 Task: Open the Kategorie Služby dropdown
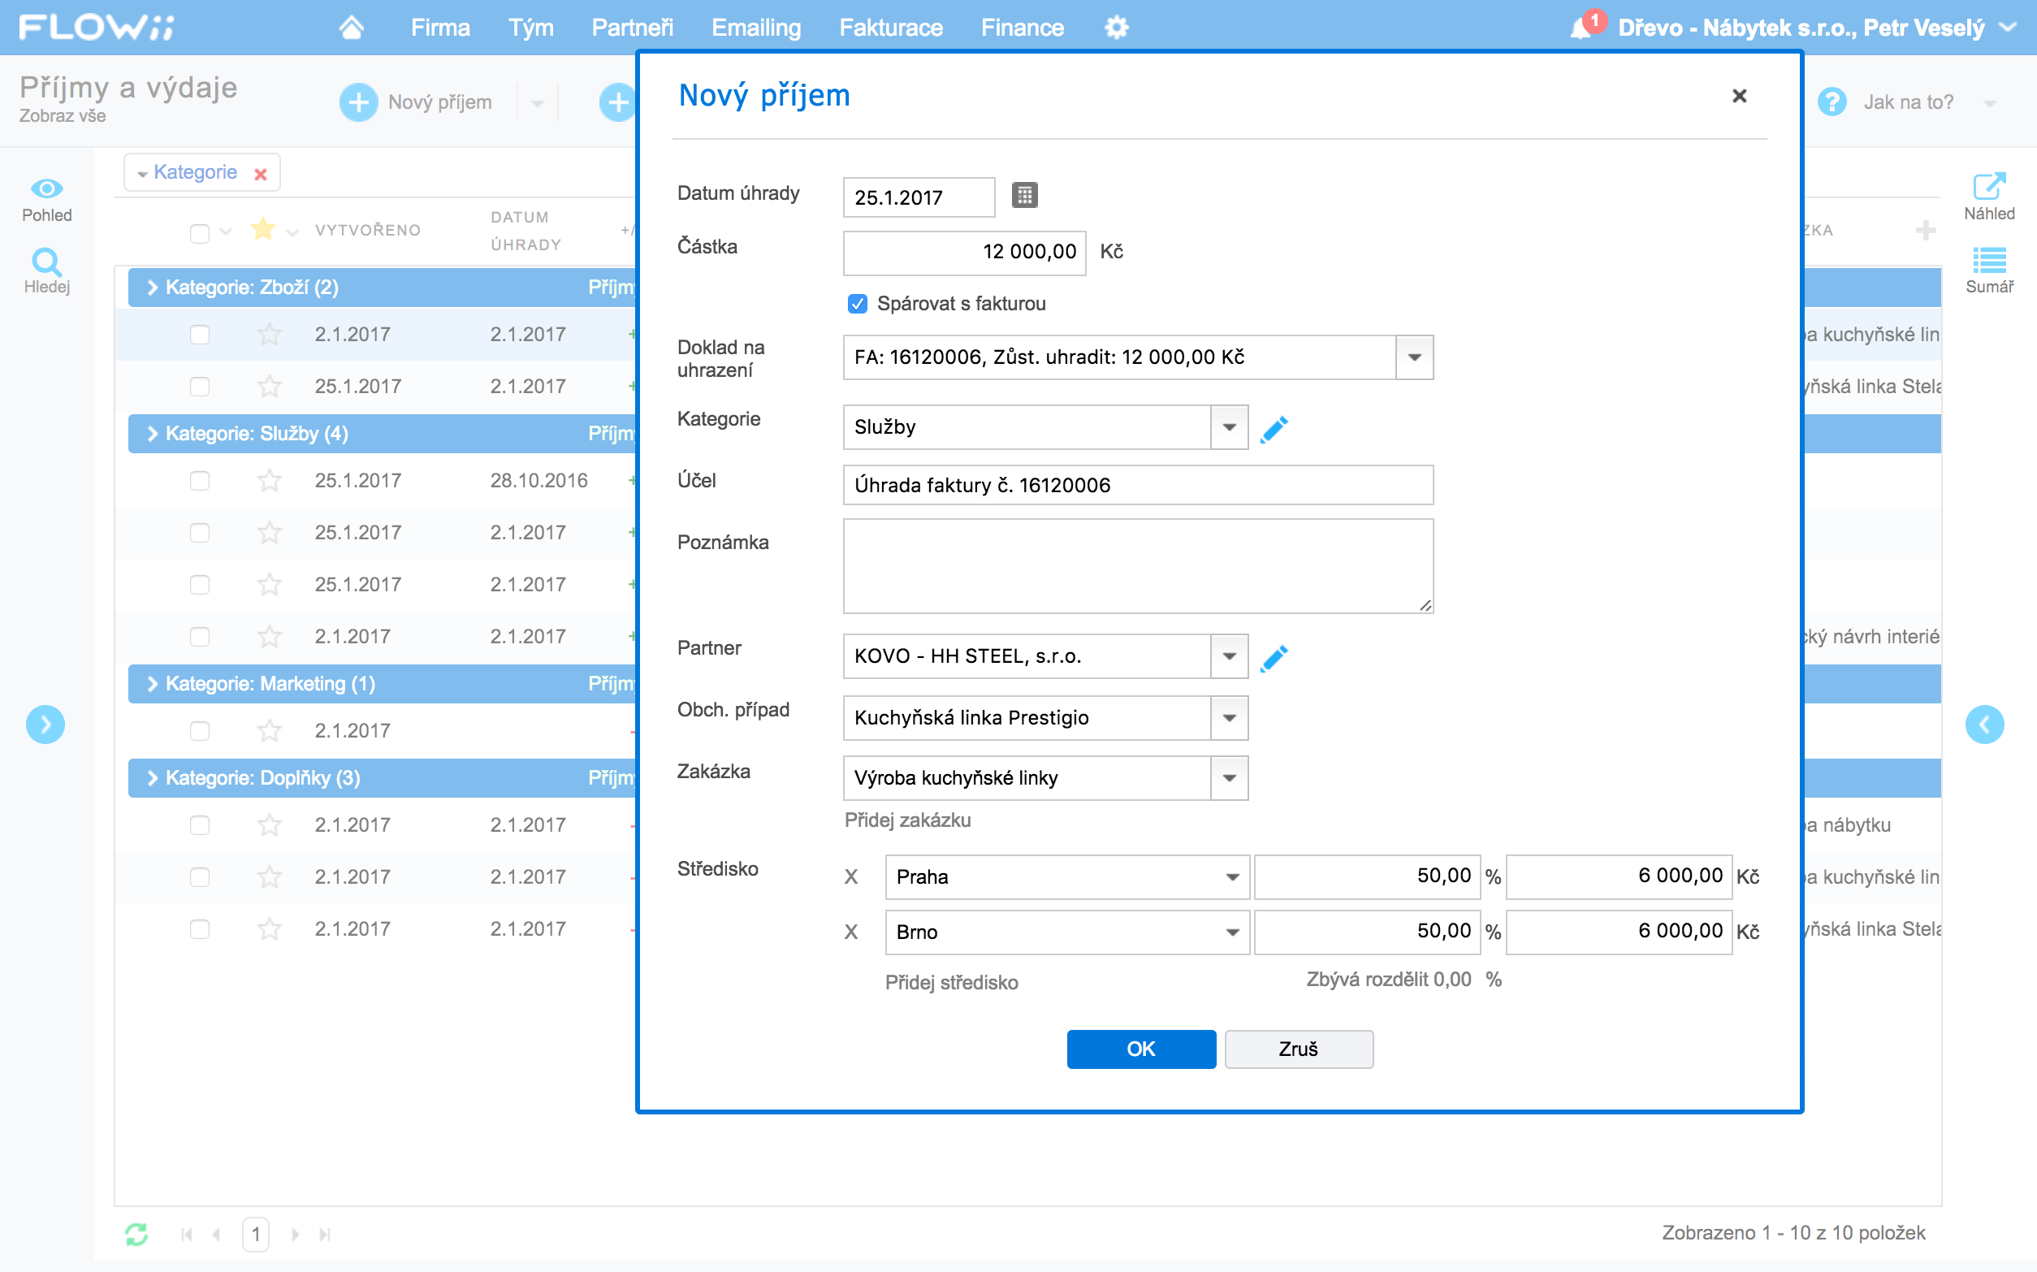tap(1229, 427)
